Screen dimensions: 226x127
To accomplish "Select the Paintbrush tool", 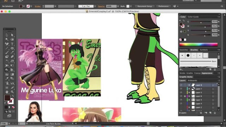I will click(x=7, y=53).
